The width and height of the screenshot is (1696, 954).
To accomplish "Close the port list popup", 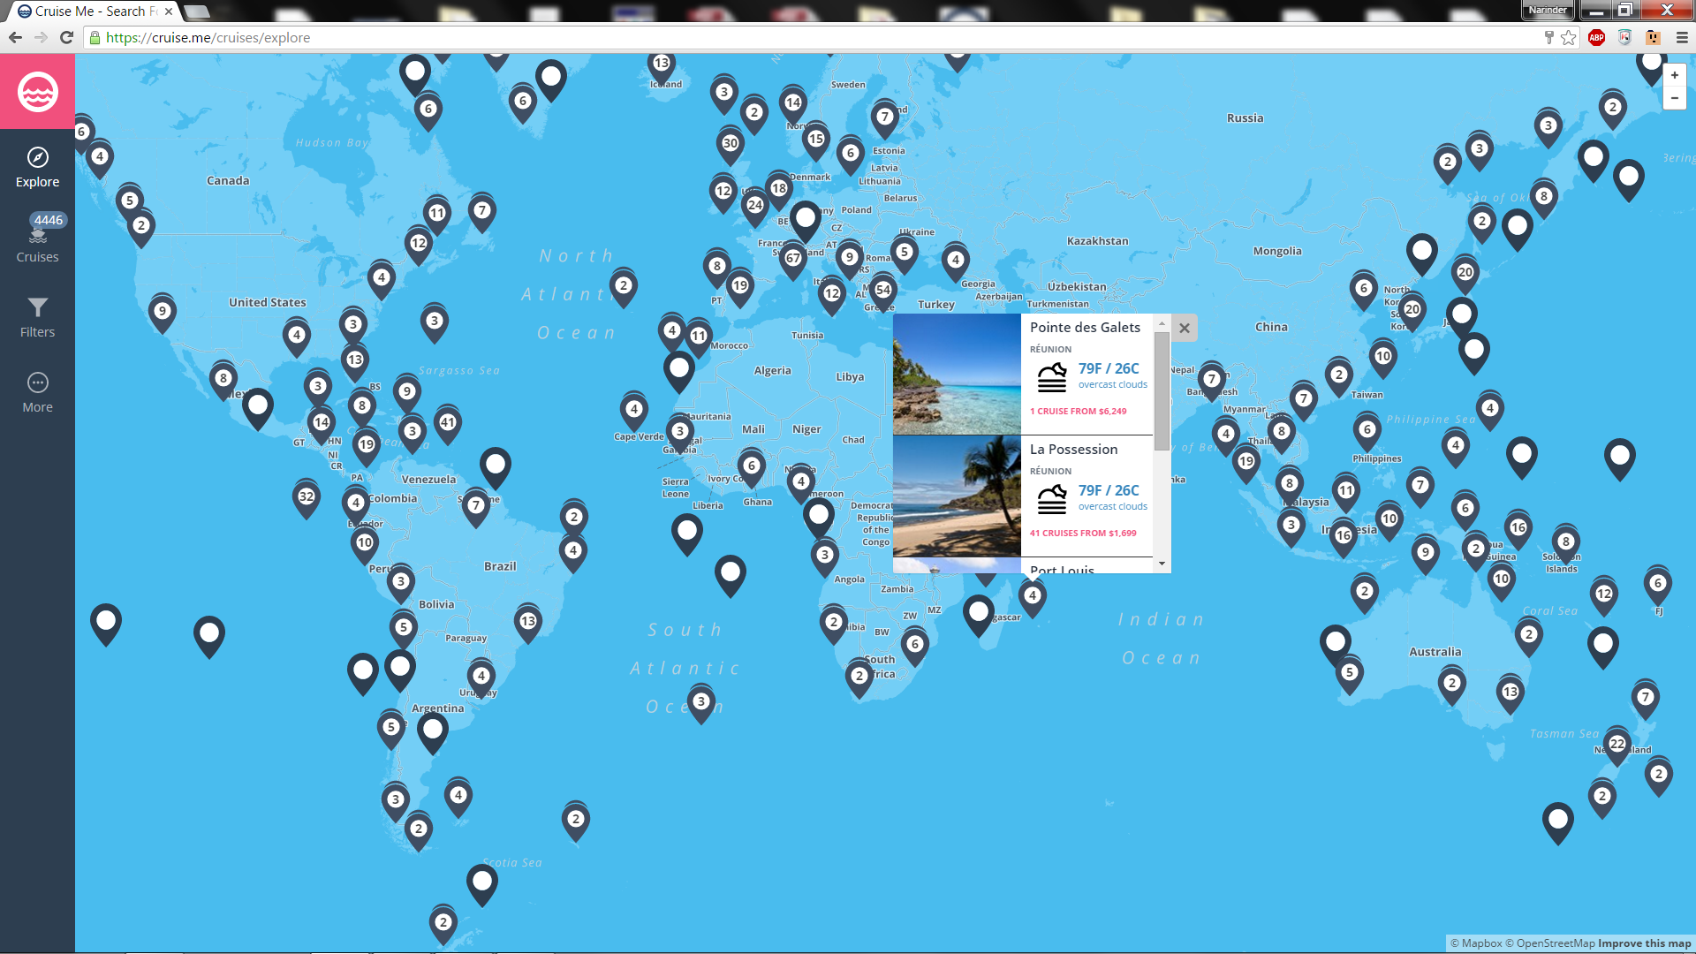I will tap(1185, 329).
